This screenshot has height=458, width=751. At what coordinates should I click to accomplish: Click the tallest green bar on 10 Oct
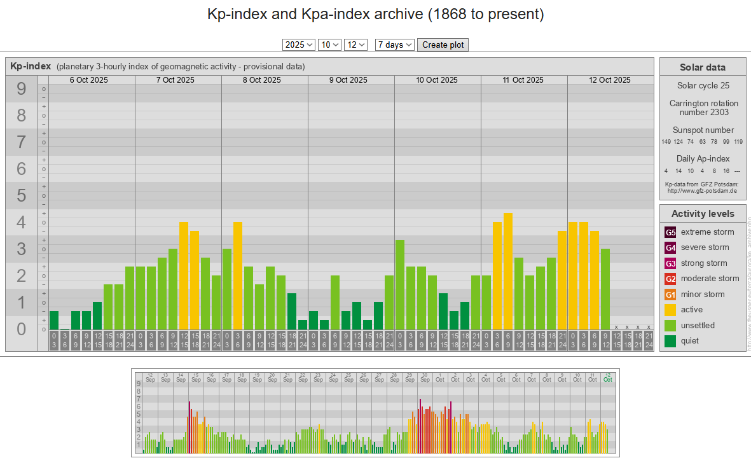click(400, 284)
